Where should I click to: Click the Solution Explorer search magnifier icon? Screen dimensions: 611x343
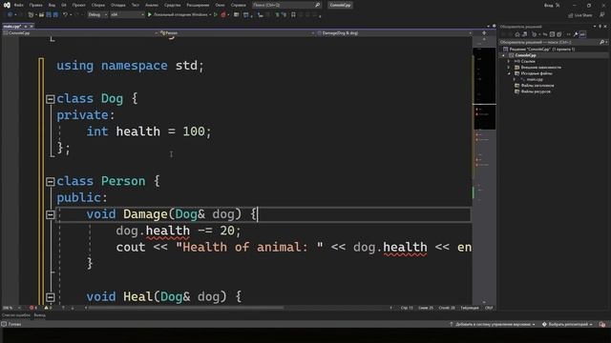coord(602,42)
